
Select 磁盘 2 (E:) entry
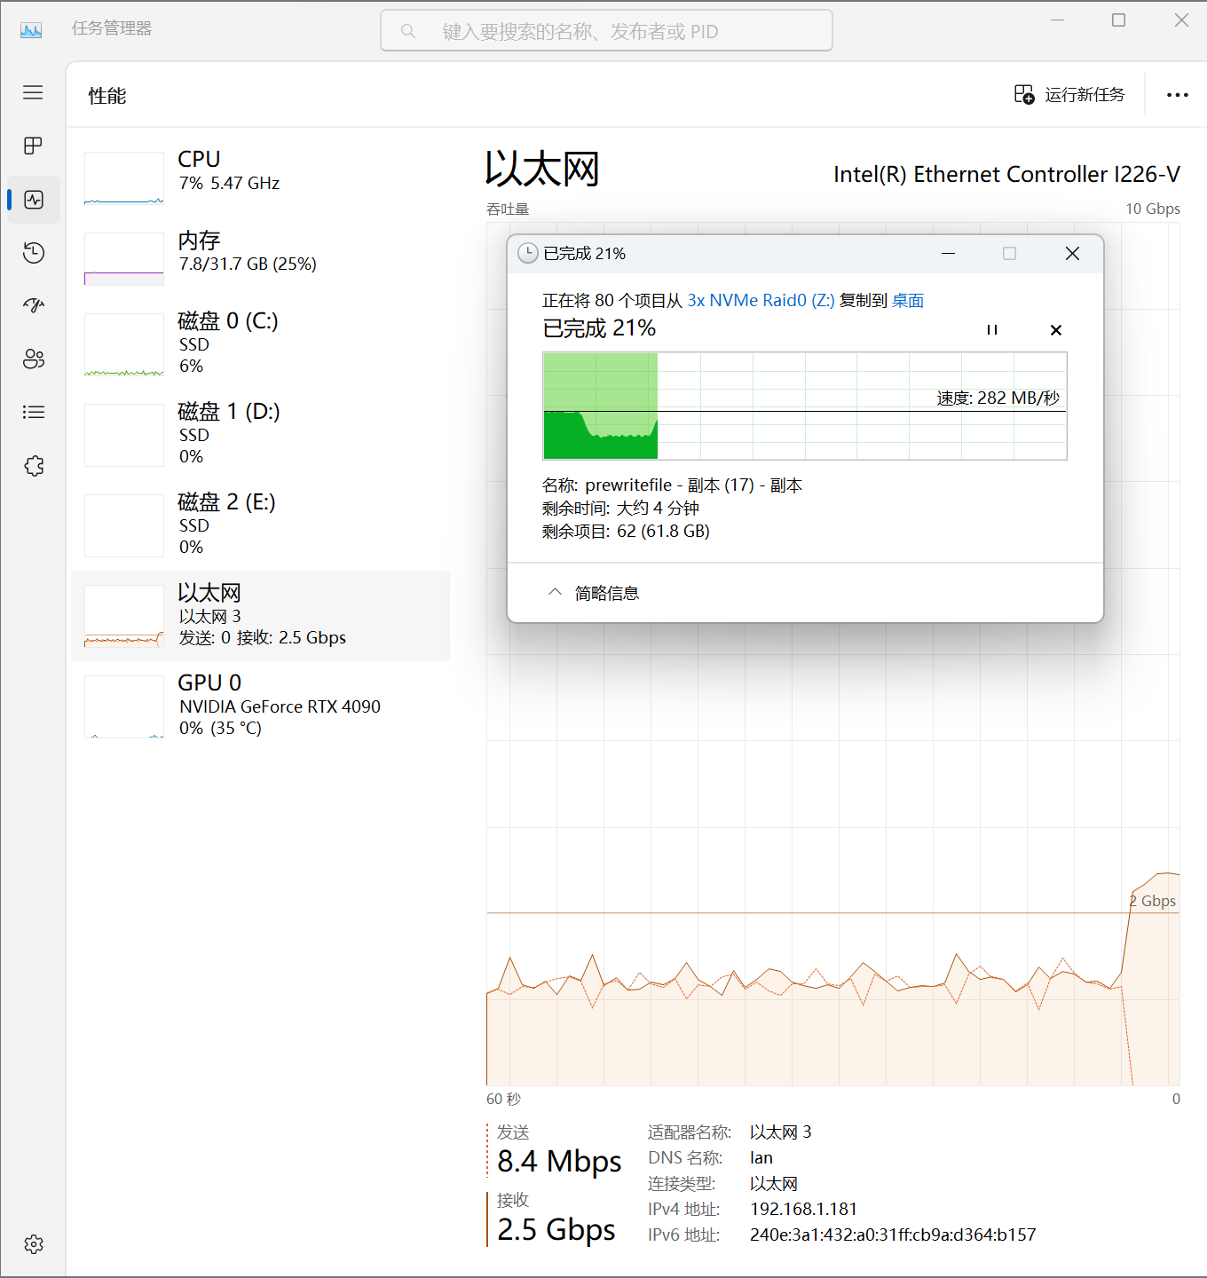click(260, 525)
